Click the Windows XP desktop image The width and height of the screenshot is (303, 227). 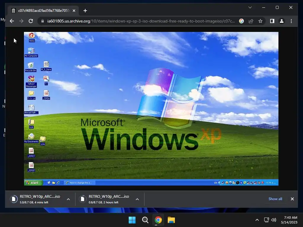tap(151, 109)
